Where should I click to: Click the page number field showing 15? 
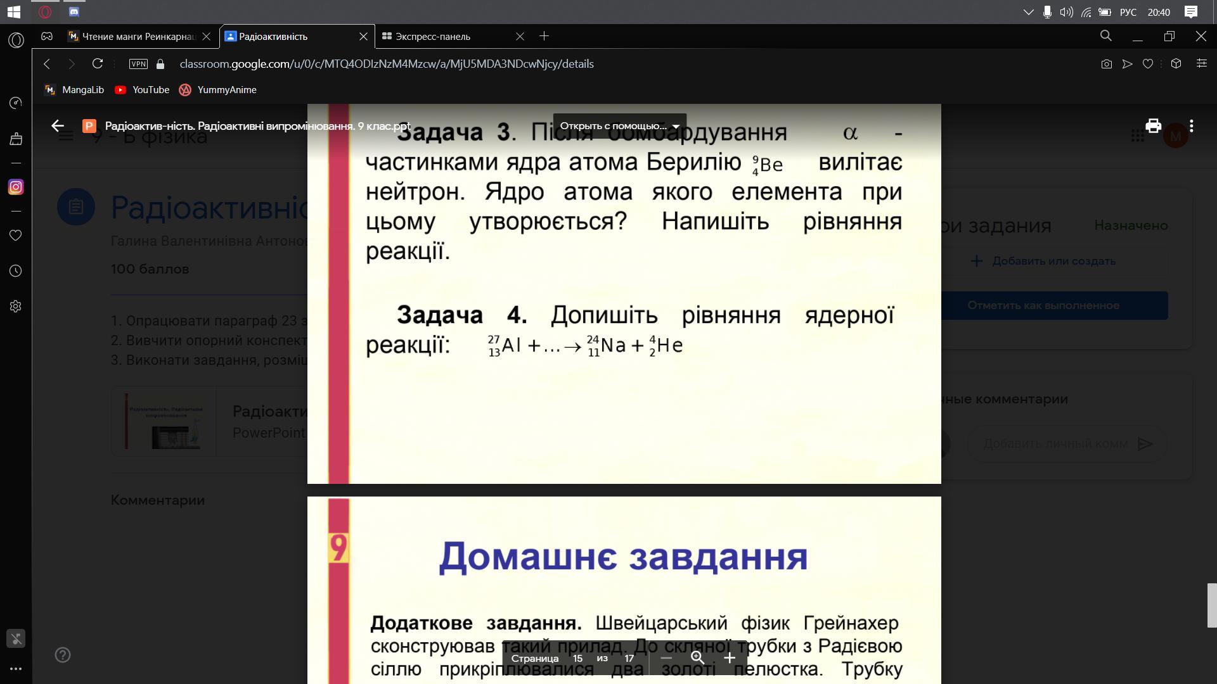pyautogui.click(x=577, y=658)
